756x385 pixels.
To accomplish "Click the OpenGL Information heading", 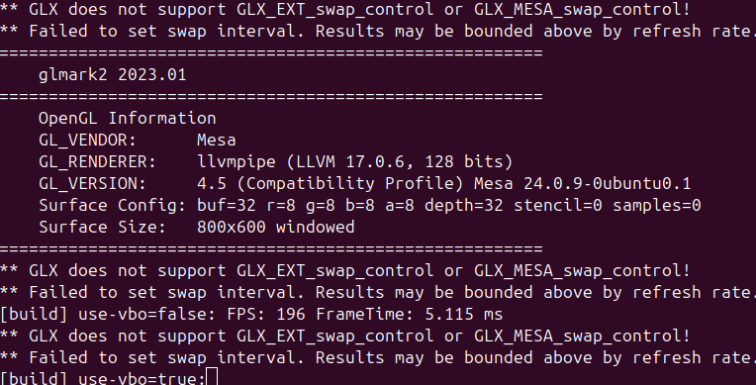I will point(128,118).
